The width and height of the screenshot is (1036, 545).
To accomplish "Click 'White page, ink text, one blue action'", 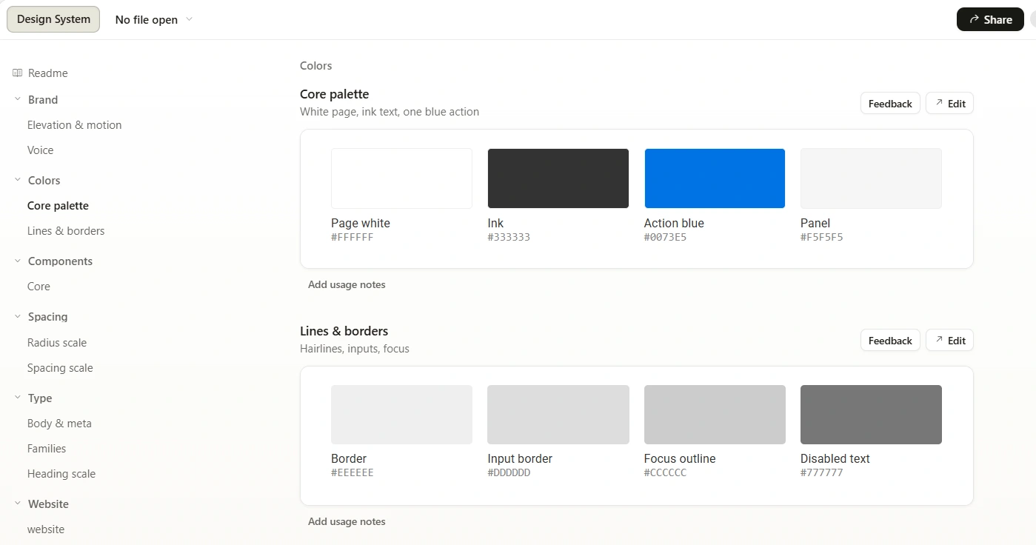I will coord(390,112).
